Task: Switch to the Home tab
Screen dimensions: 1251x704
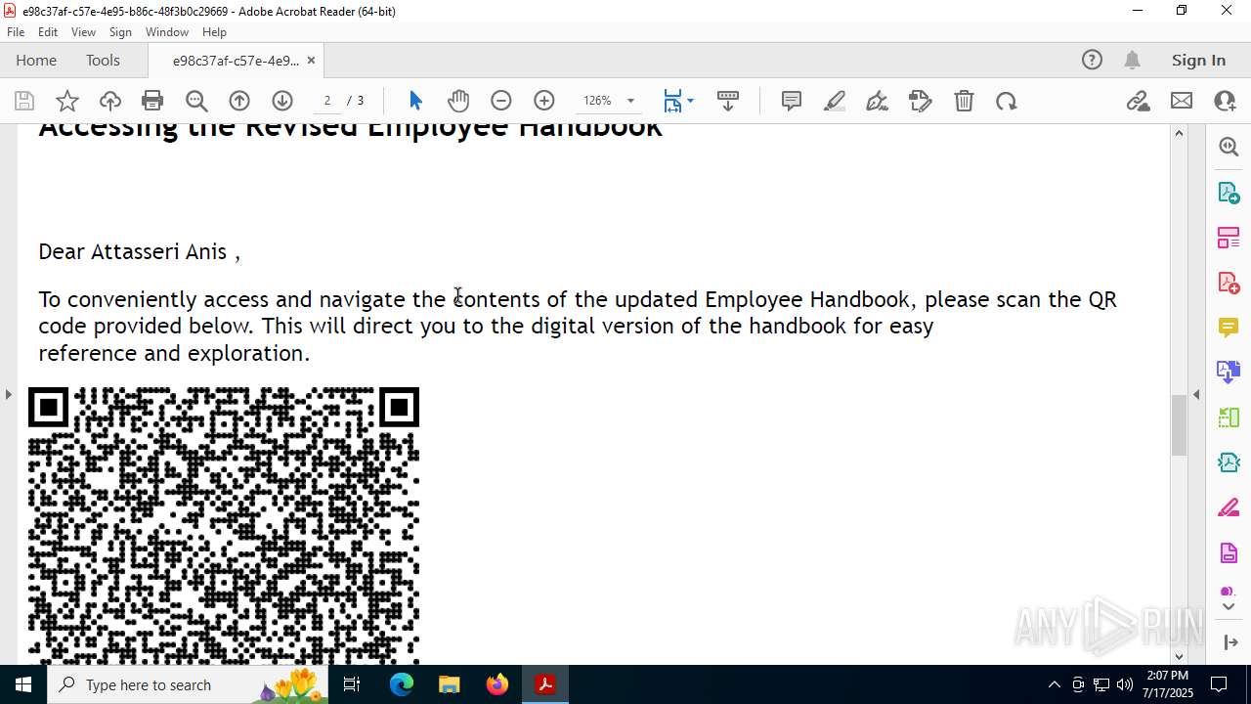Action: (36, 60)
